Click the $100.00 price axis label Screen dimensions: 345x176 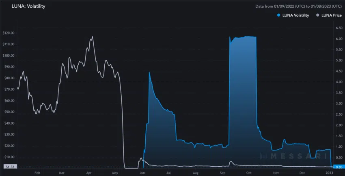9,55
